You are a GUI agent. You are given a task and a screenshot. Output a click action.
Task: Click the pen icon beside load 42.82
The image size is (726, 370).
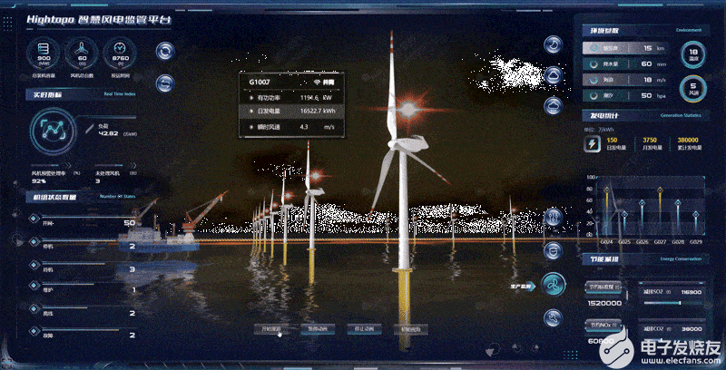coord(89,129)
